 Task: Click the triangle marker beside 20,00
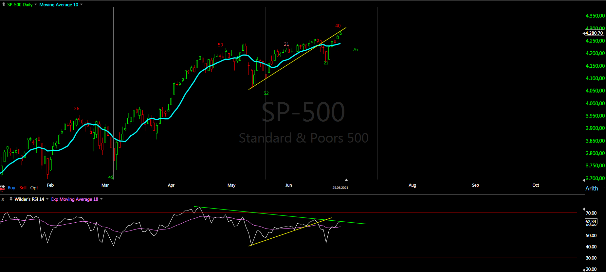coord(583,270)
